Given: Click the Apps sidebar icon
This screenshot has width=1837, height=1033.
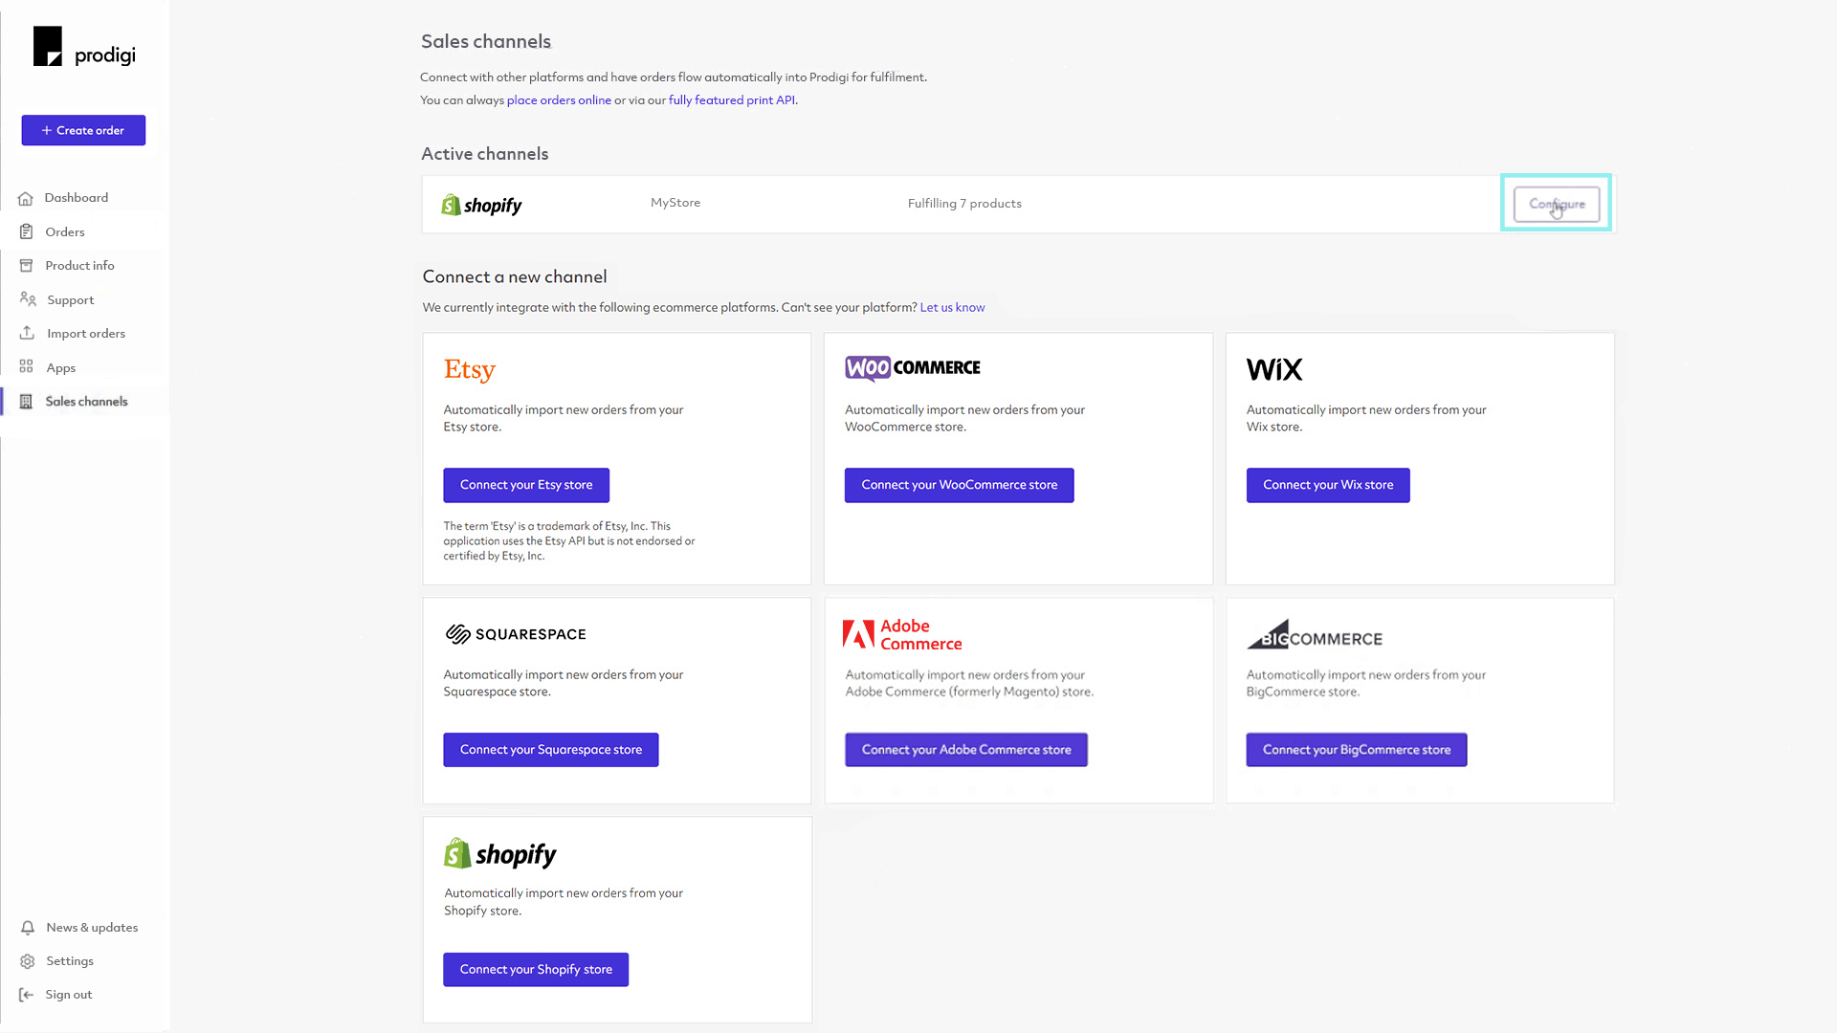Looking at the screenshot, I should 27,367.
